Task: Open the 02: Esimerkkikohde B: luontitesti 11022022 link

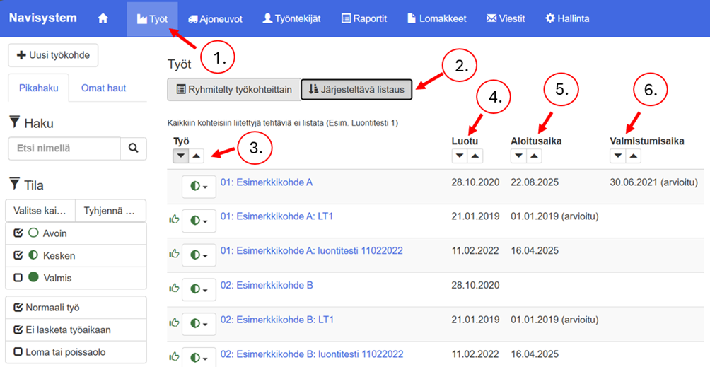Action: pos(312,354)
